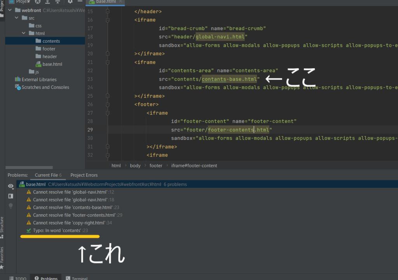Open the Favorites side tool window
Viewport: 398px width, 280px height.
coord(2,257)
